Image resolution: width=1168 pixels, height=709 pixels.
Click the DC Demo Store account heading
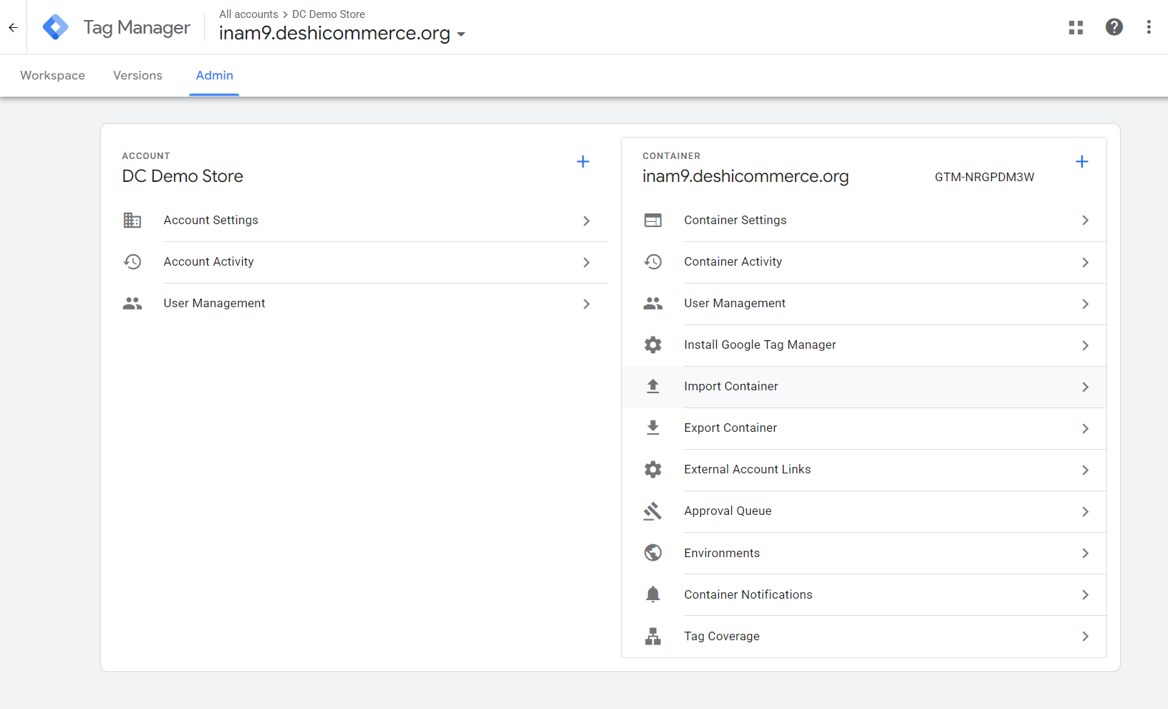[x=183, y=176]
